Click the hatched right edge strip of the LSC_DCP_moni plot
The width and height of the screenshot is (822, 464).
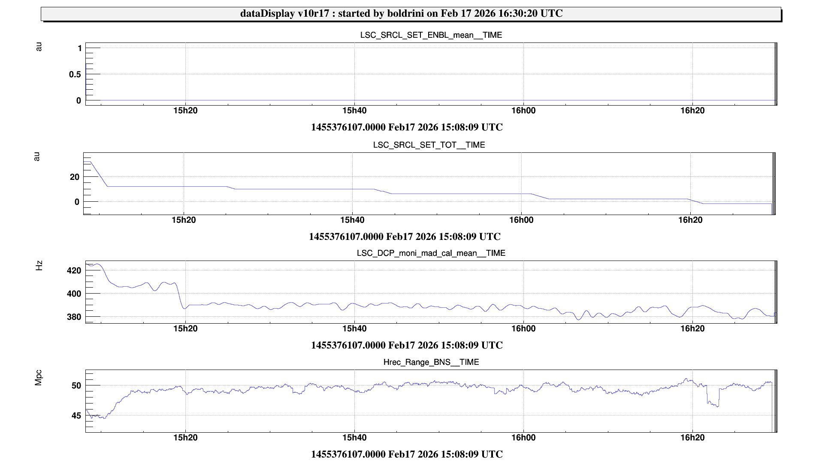(x=775, y=292)
